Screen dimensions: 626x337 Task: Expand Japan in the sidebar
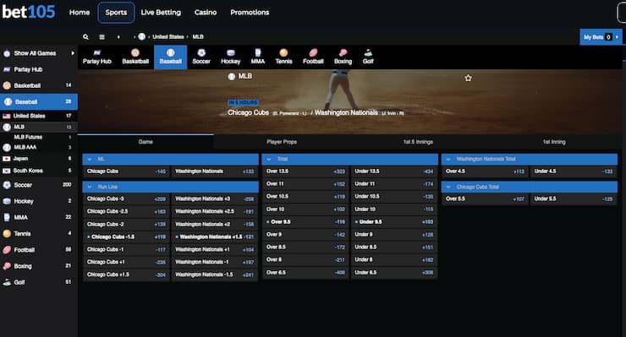pyautogui.click(x=38, y=159)
